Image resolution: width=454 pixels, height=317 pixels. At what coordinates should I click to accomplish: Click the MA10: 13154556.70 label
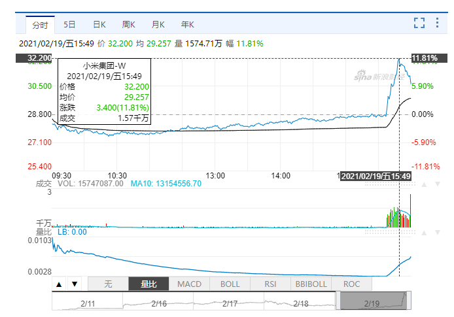166,184
